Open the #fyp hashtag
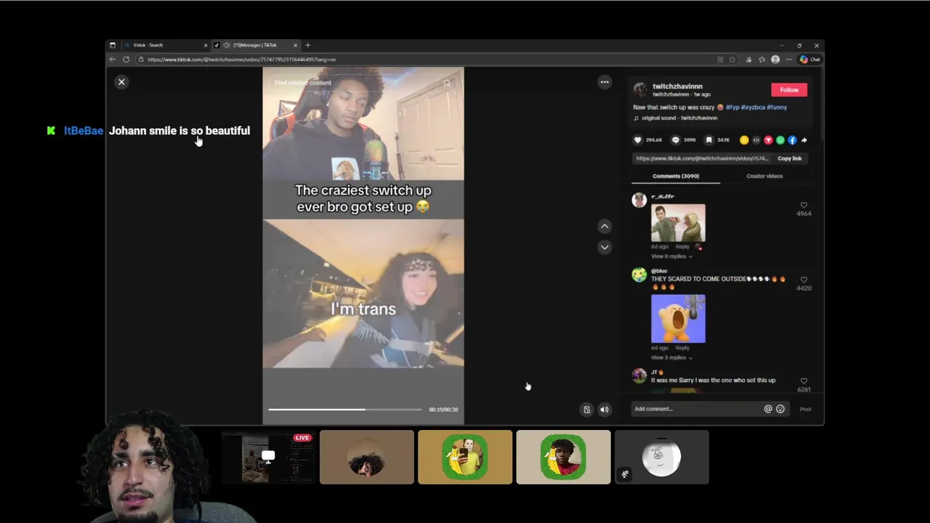 point(732,107)
